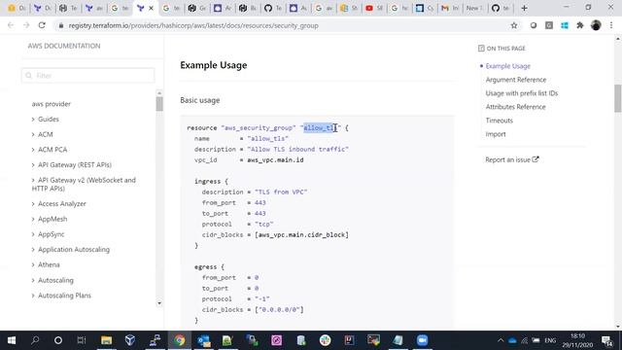This screenshot has height=350, width=622.
Task: Open Zoom from the taskbar
Action: 422,340
